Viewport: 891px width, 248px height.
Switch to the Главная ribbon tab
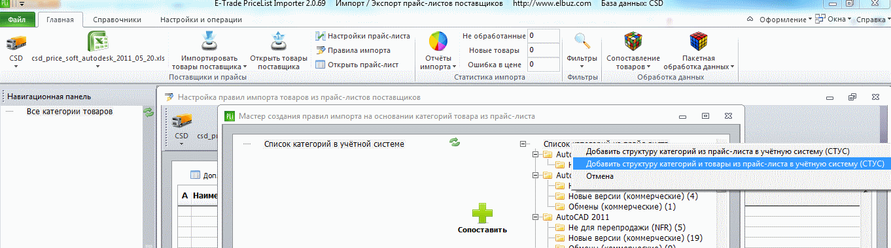(60, 20)
